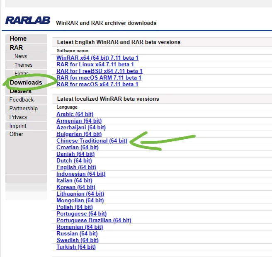
Task: Download WinRAR x64 7.11 beta 1
Action: [x=97, y=58]
